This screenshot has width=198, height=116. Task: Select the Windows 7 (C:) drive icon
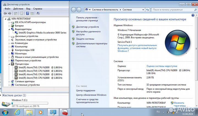6,104
